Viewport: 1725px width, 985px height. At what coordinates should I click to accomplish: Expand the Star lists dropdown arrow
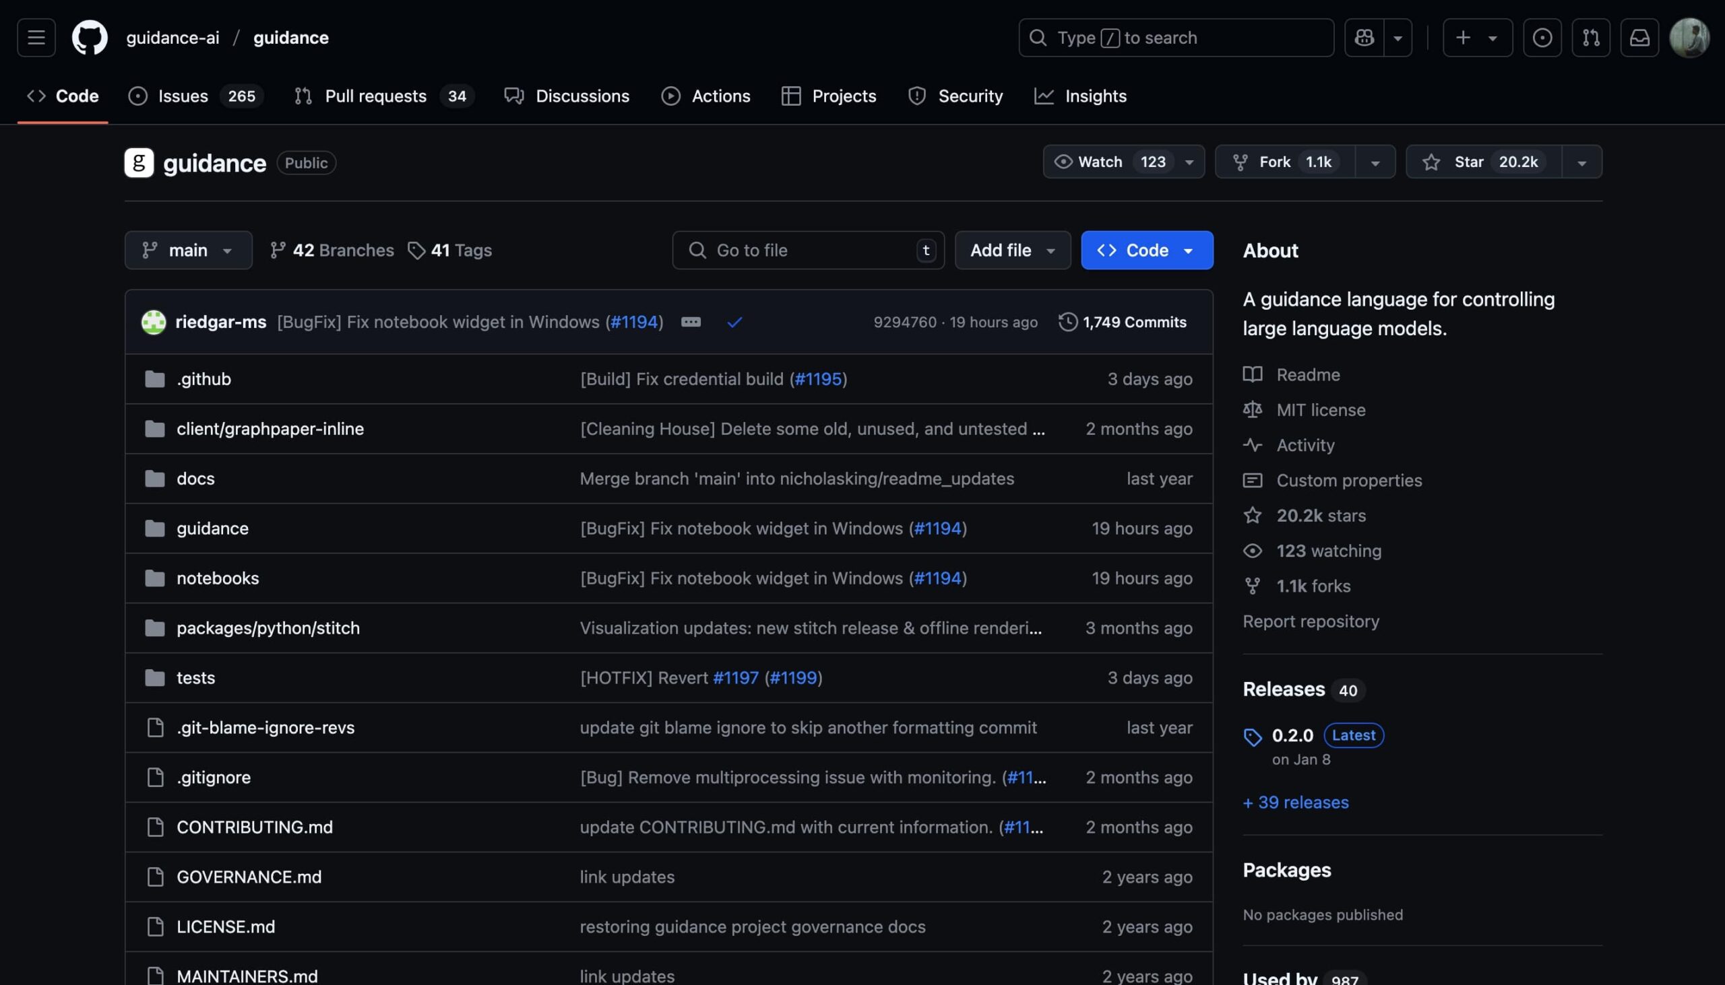pos(1581,162)
